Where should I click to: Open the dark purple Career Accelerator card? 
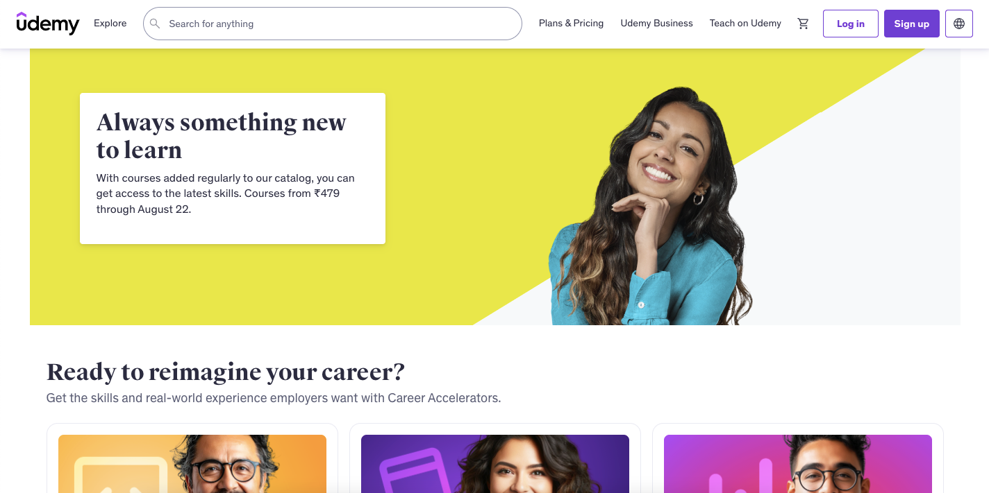pos(495,458)
